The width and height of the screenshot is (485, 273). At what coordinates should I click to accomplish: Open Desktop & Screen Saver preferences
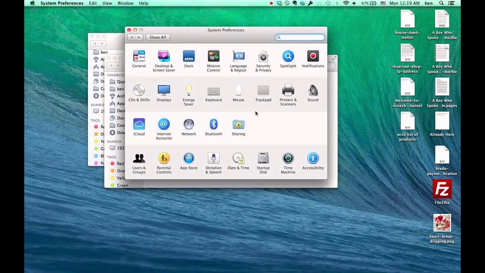coord(164,61)
